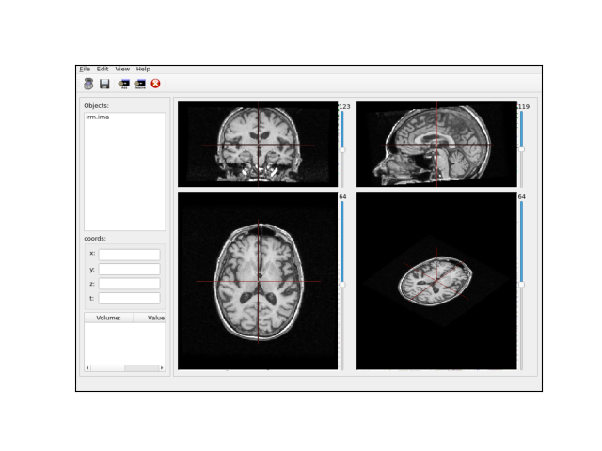Image resolution: width=602 pixels, height=451 pixels.
Task: Click the 3D oblique brain view
Action: (436, 281)
